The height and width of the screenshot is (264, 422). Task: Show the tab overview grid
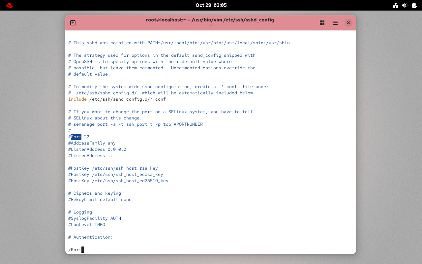click(322, 23)
